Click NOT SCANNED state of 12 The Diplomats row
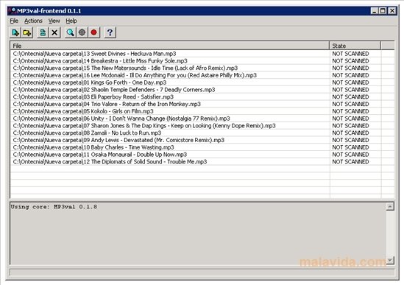 click(x=350, y=162)
